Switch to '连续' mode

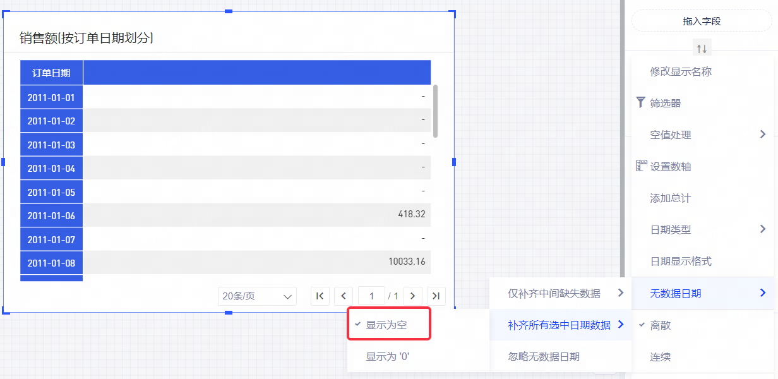click(661, 357)
